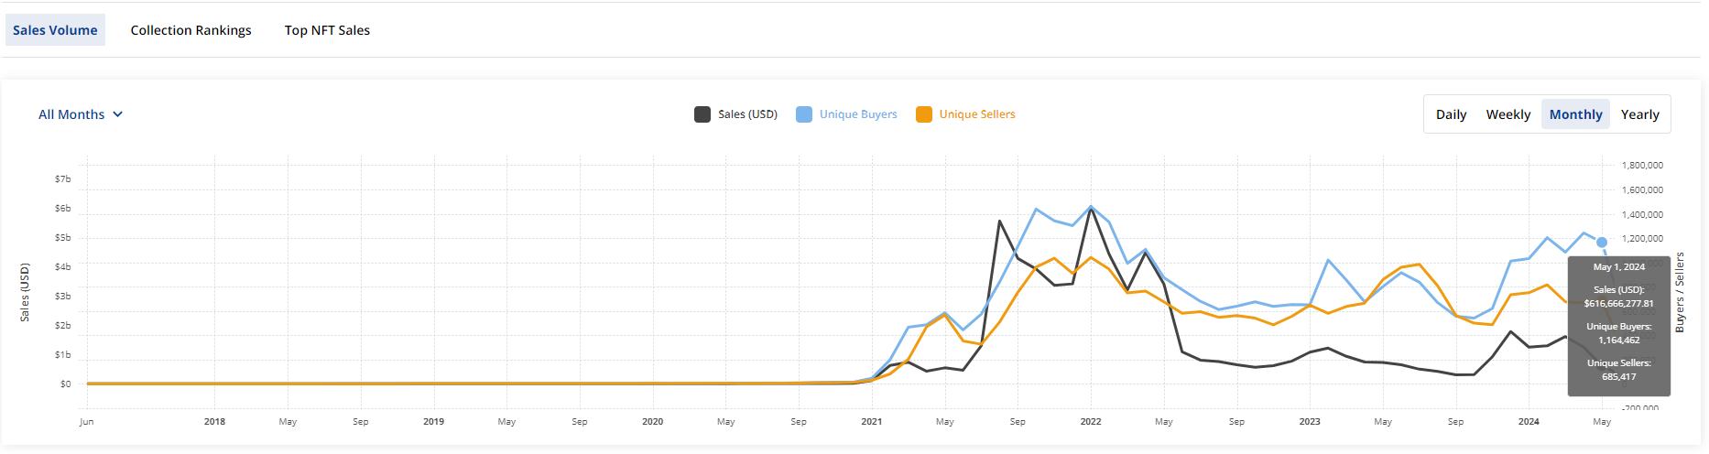Toggle the Unique Buyers series label

(858, 114)
